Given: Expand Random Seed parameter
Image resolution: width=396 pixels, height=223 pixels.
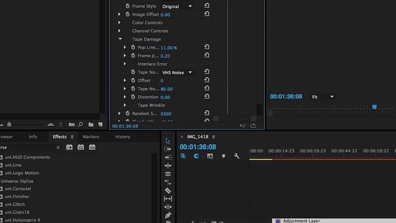Looking at the screenshot, I should tap(119, 113).
